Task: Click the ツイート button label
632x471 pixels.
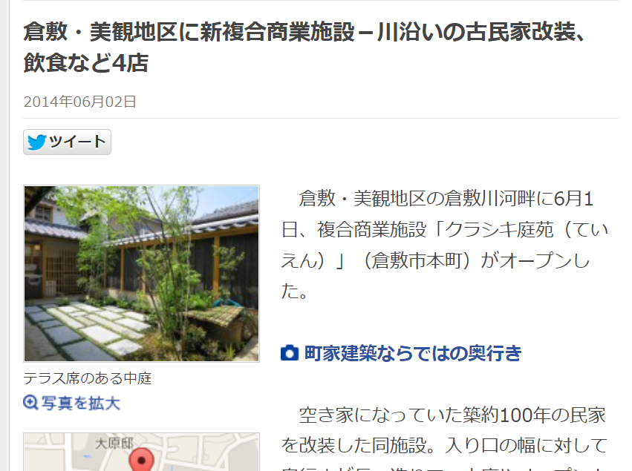Action: click(x=77, y=142)
